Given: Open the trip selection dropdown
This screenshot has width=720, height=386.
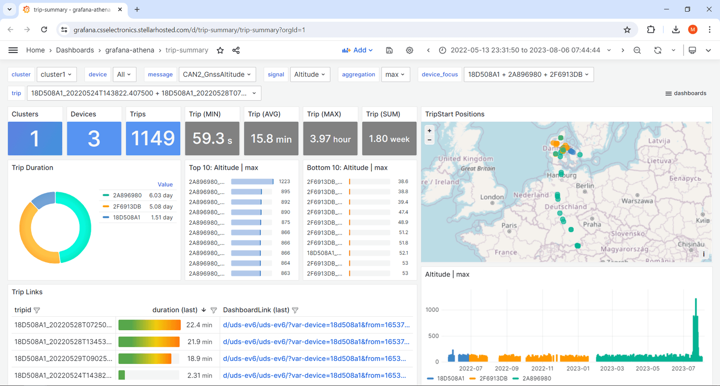Looking at the screenshot, I should (144, 93).
